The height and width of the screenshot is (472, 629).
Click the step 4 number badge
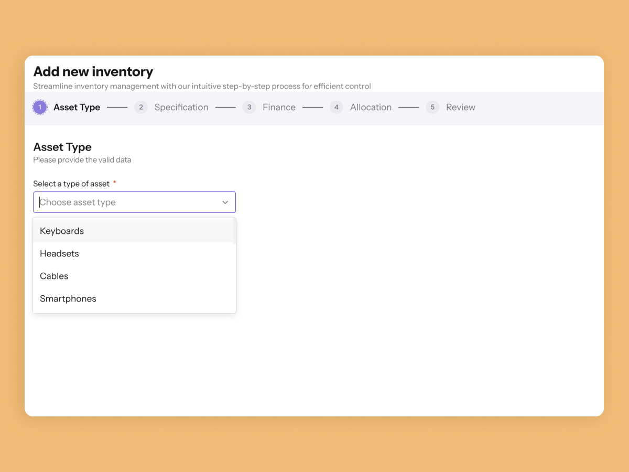point(337,108)
